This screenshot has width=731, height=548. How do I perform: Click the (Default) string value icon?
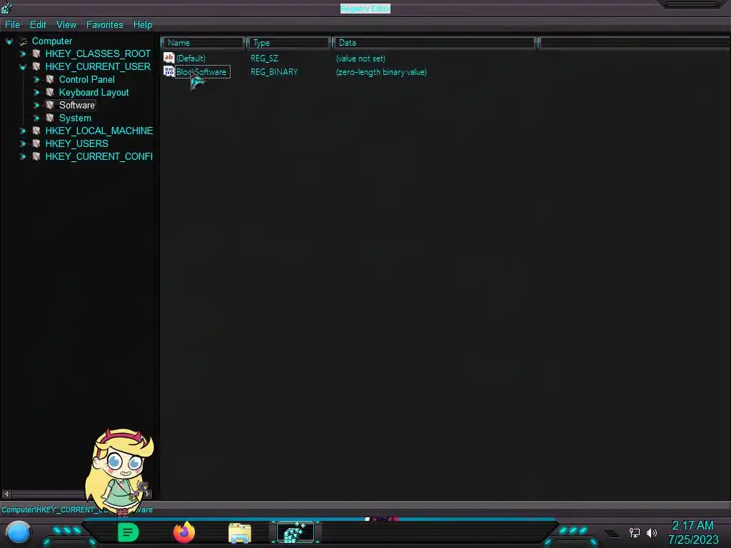[x=168, y=58]
